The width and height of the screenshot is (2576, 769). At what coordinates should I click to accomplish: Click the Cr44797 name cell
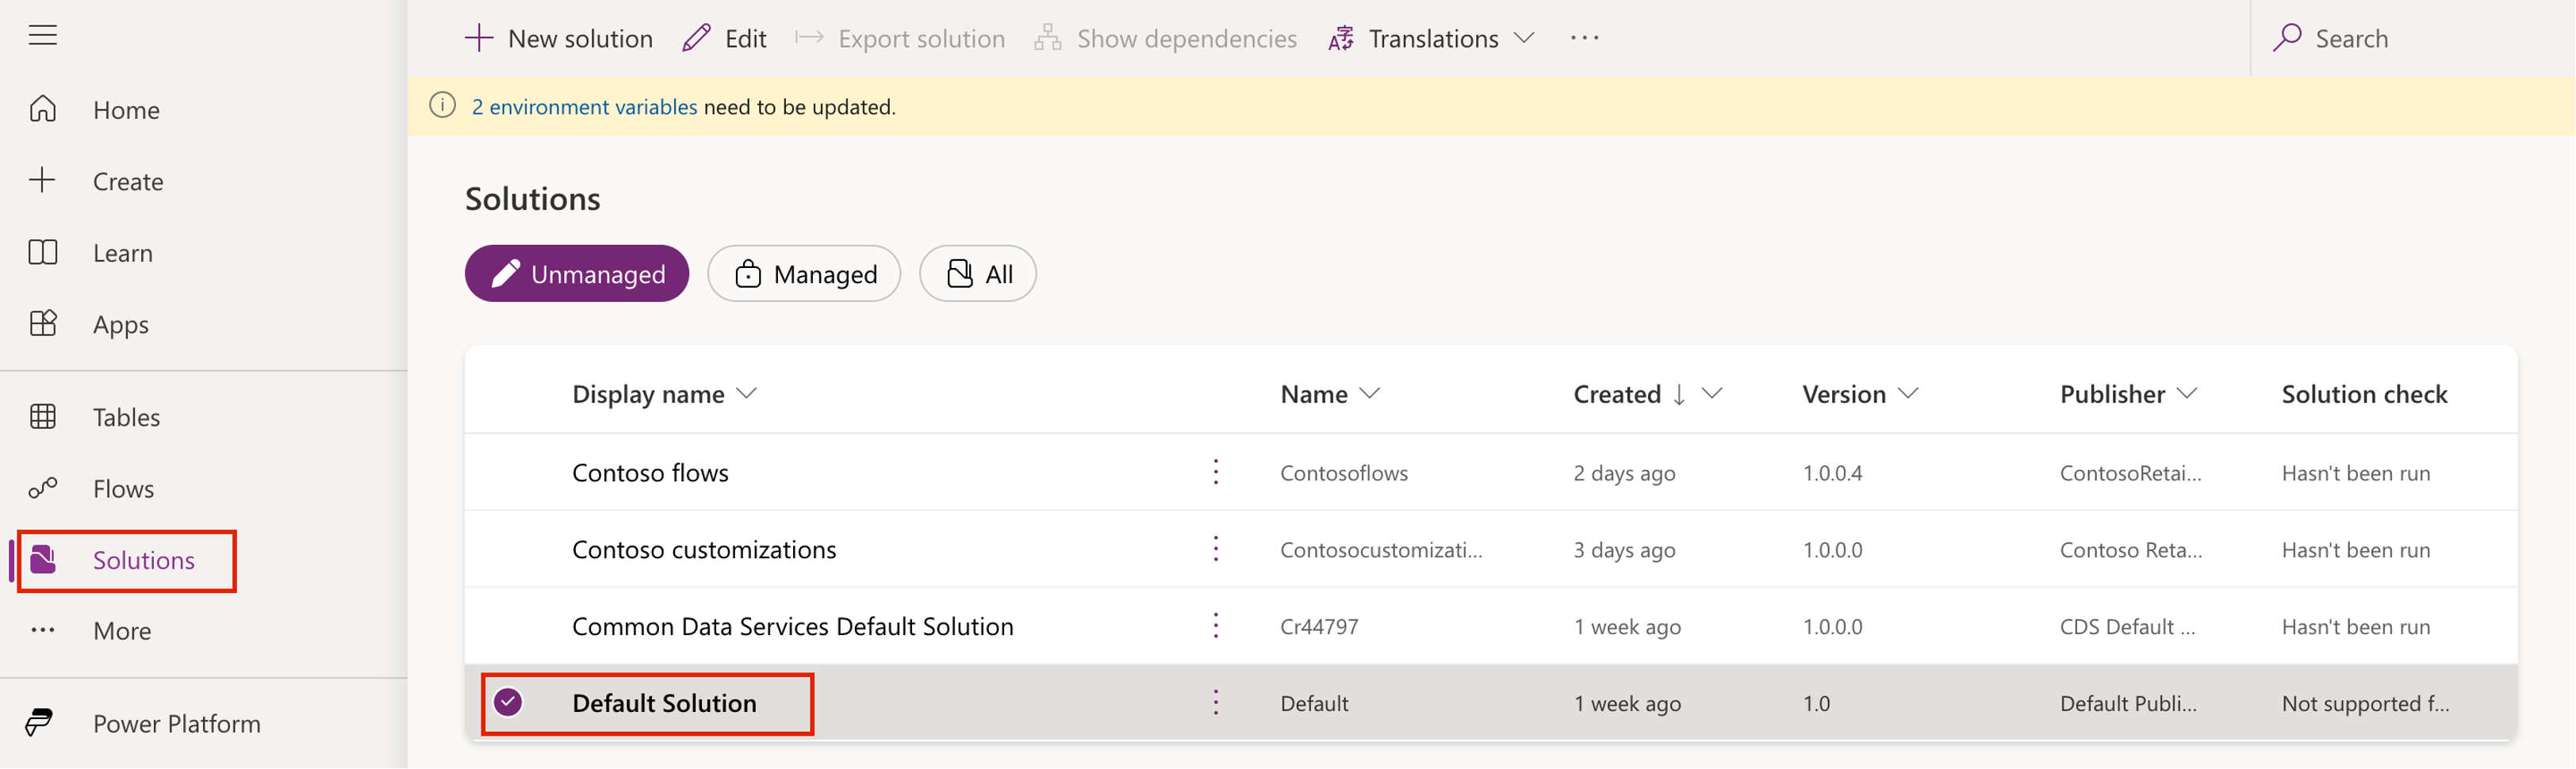pyautogui.click(x=1319, y=627)
